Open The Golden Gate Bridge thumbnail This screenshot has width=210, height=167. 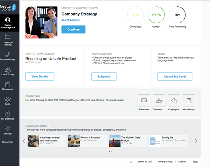click(x=114, y=141)
